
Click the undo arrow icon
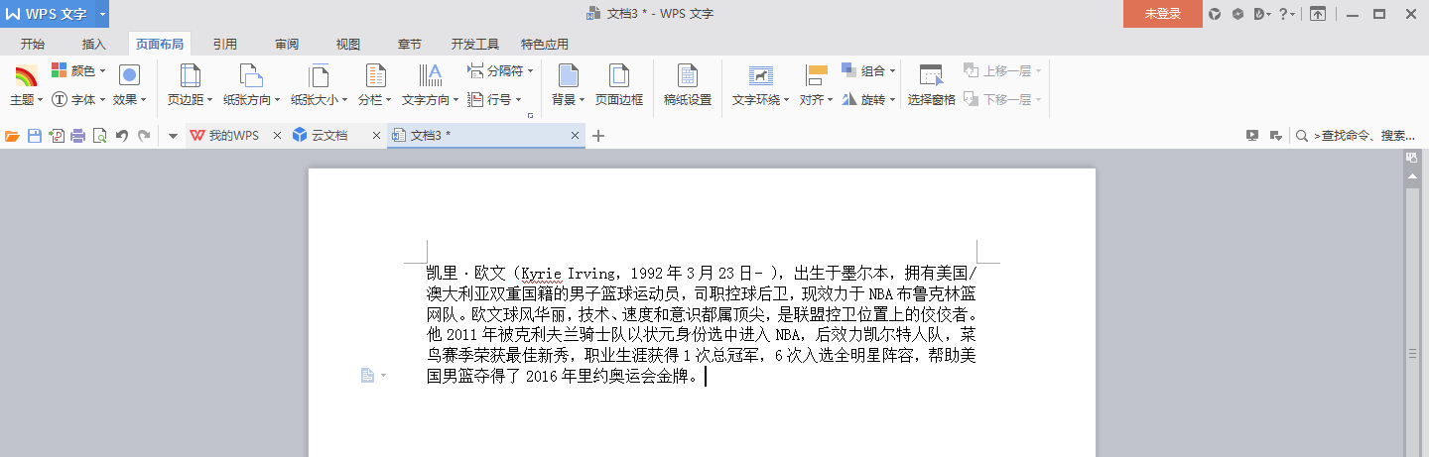pos(122,136)
